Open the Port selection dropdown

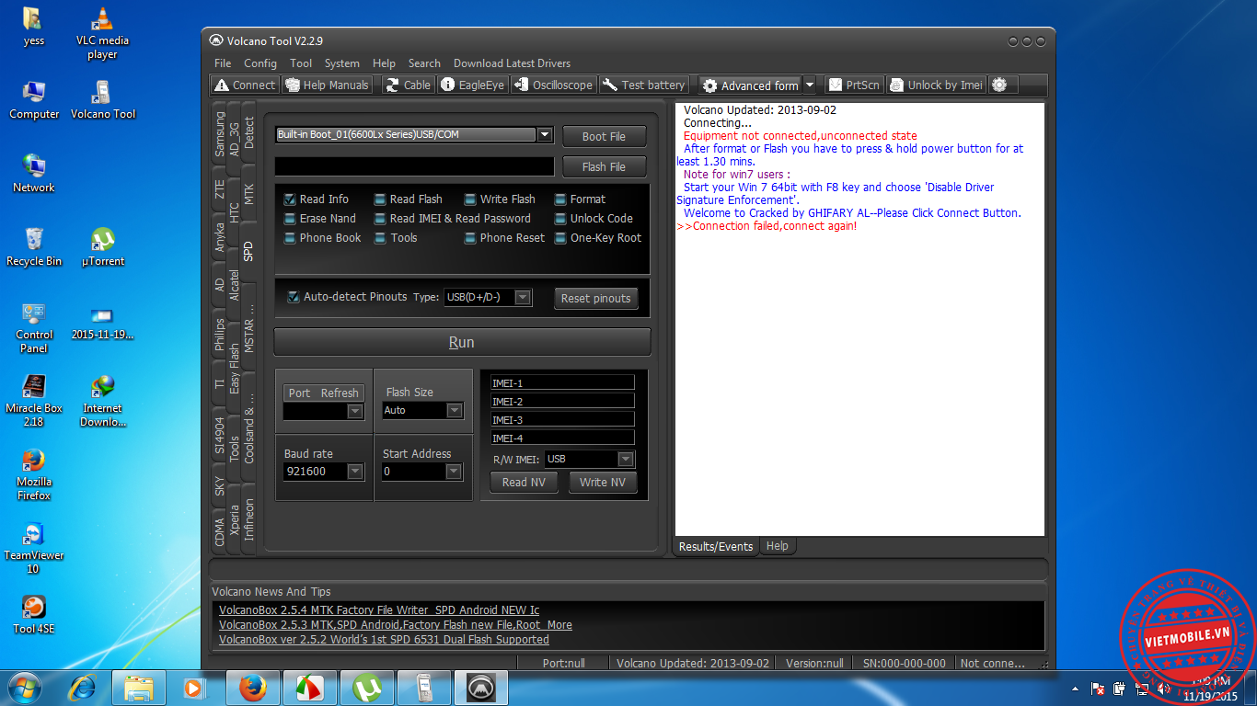355,411
